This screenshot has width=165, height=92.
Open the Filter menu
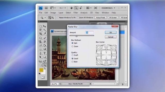76,13
